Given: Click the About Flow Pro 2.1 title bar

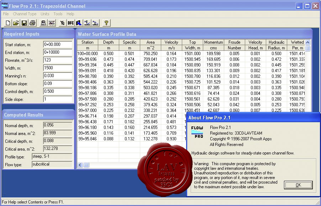Looking at the screenshot, I should (x=253, y=118).
